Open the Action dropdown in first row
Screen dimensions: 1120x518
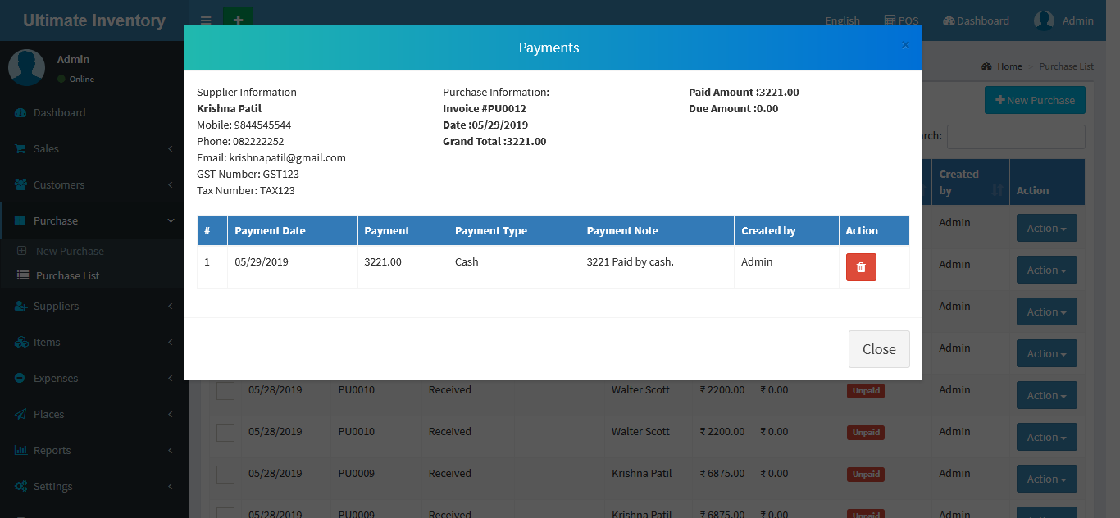1046,229
